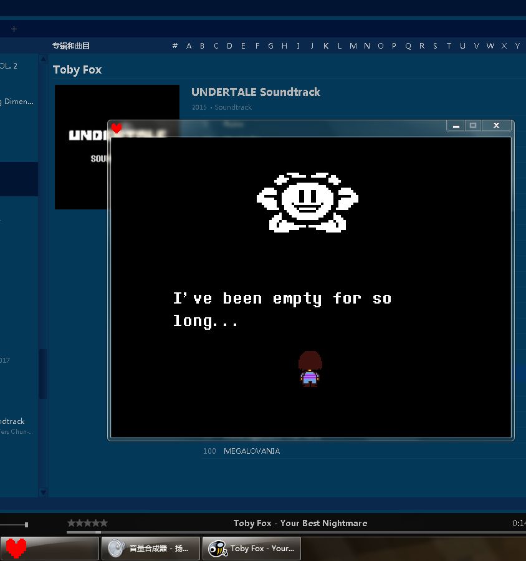The image size is (526, 561).
Task: Click the red heart icon in game title bar
Action: [x=117, y=128]
